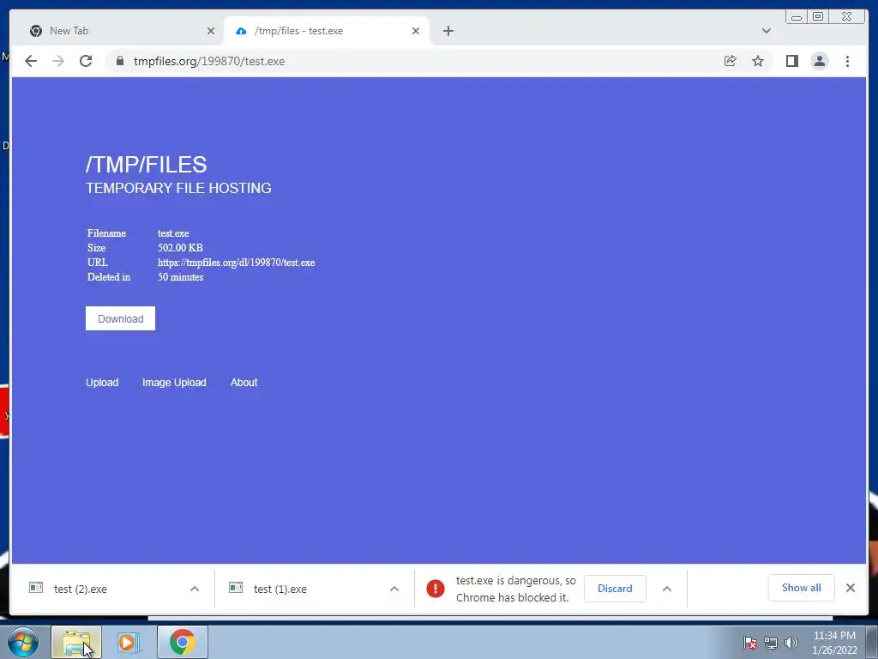Open the volume speaker tray icon
Screen dimensions: 878x659
791,643
